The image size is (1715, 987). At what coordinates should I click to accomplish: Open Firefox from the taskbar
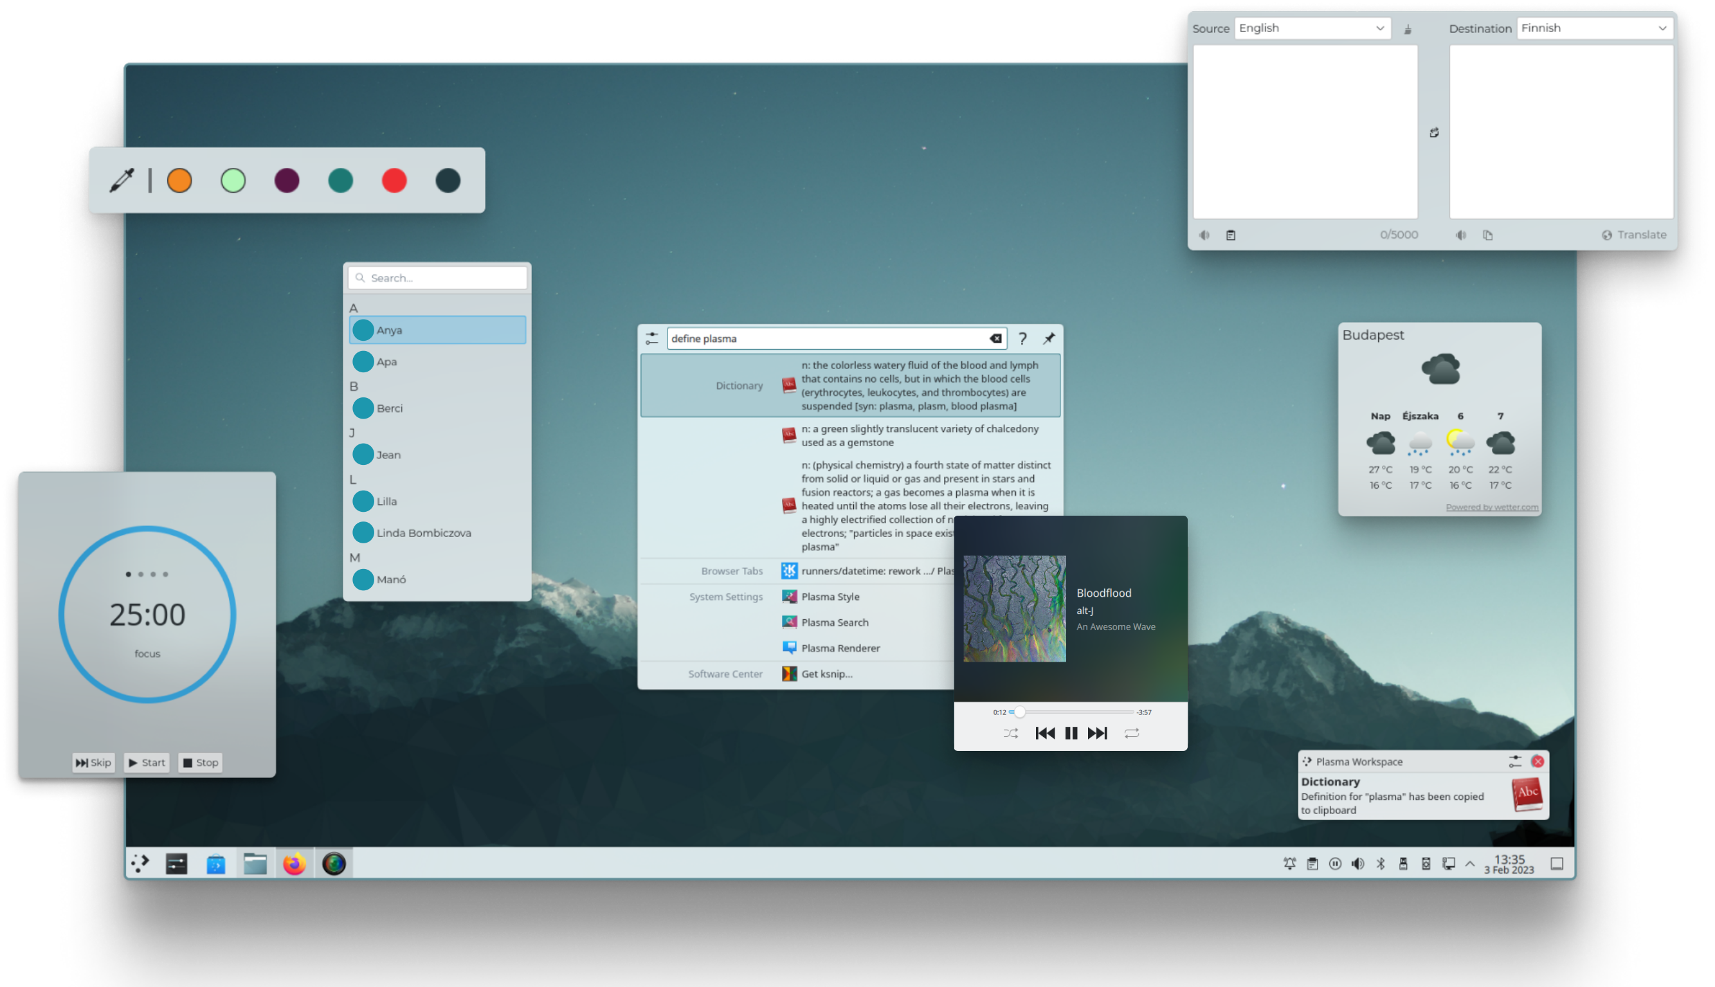[295, 864]
